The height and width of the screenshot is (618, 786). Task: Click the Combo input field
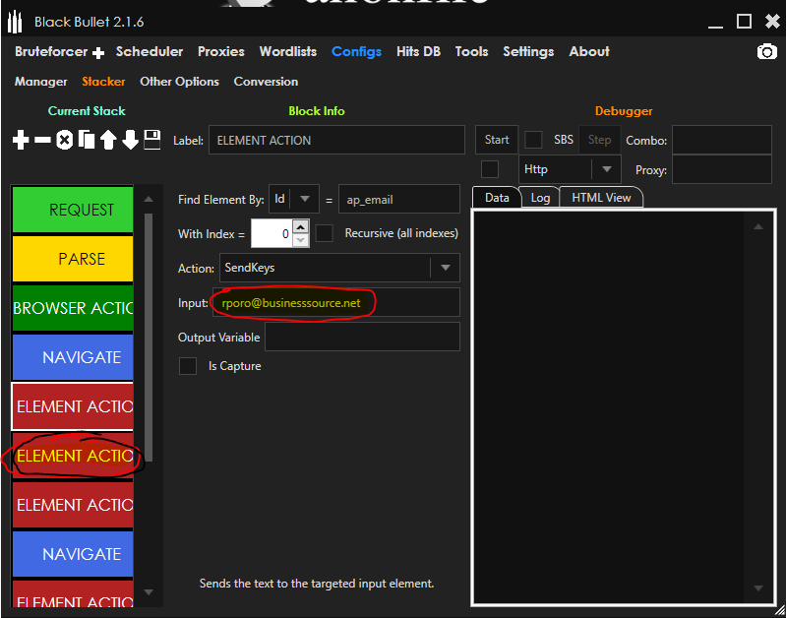[x=721, y=140]
